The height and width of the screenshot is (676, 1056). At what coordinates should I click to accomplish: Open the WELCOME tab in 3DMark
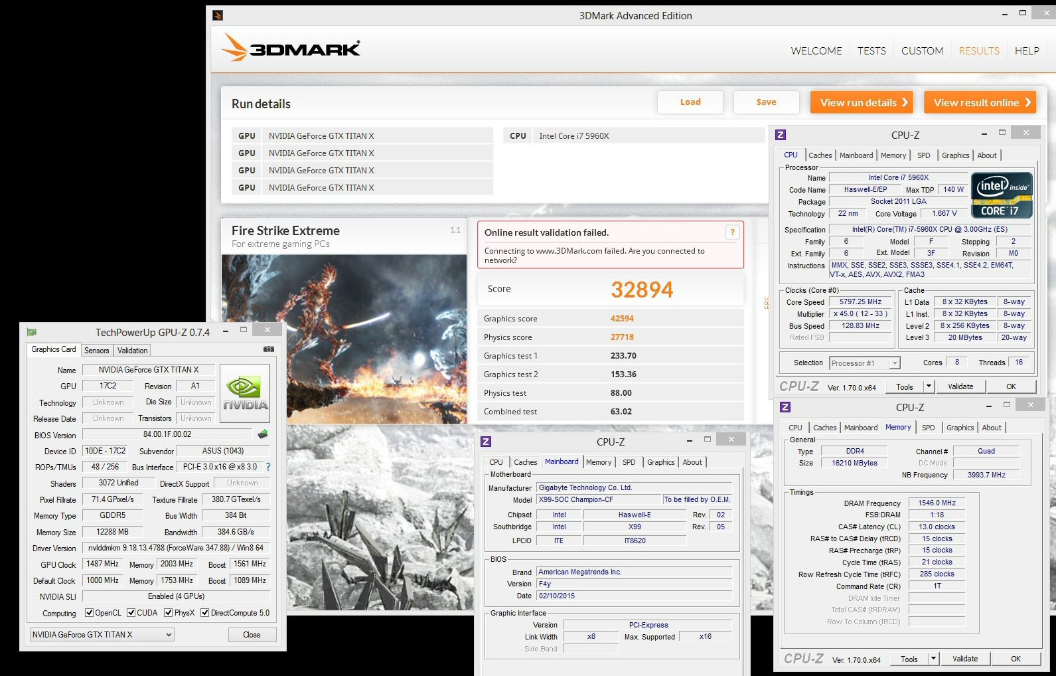pyautogui.click(x=816, y=50)
